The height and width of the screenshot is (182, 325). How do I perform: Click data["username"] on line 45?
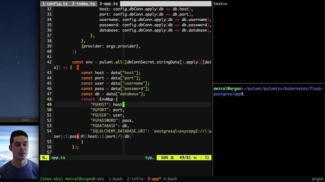130,83
